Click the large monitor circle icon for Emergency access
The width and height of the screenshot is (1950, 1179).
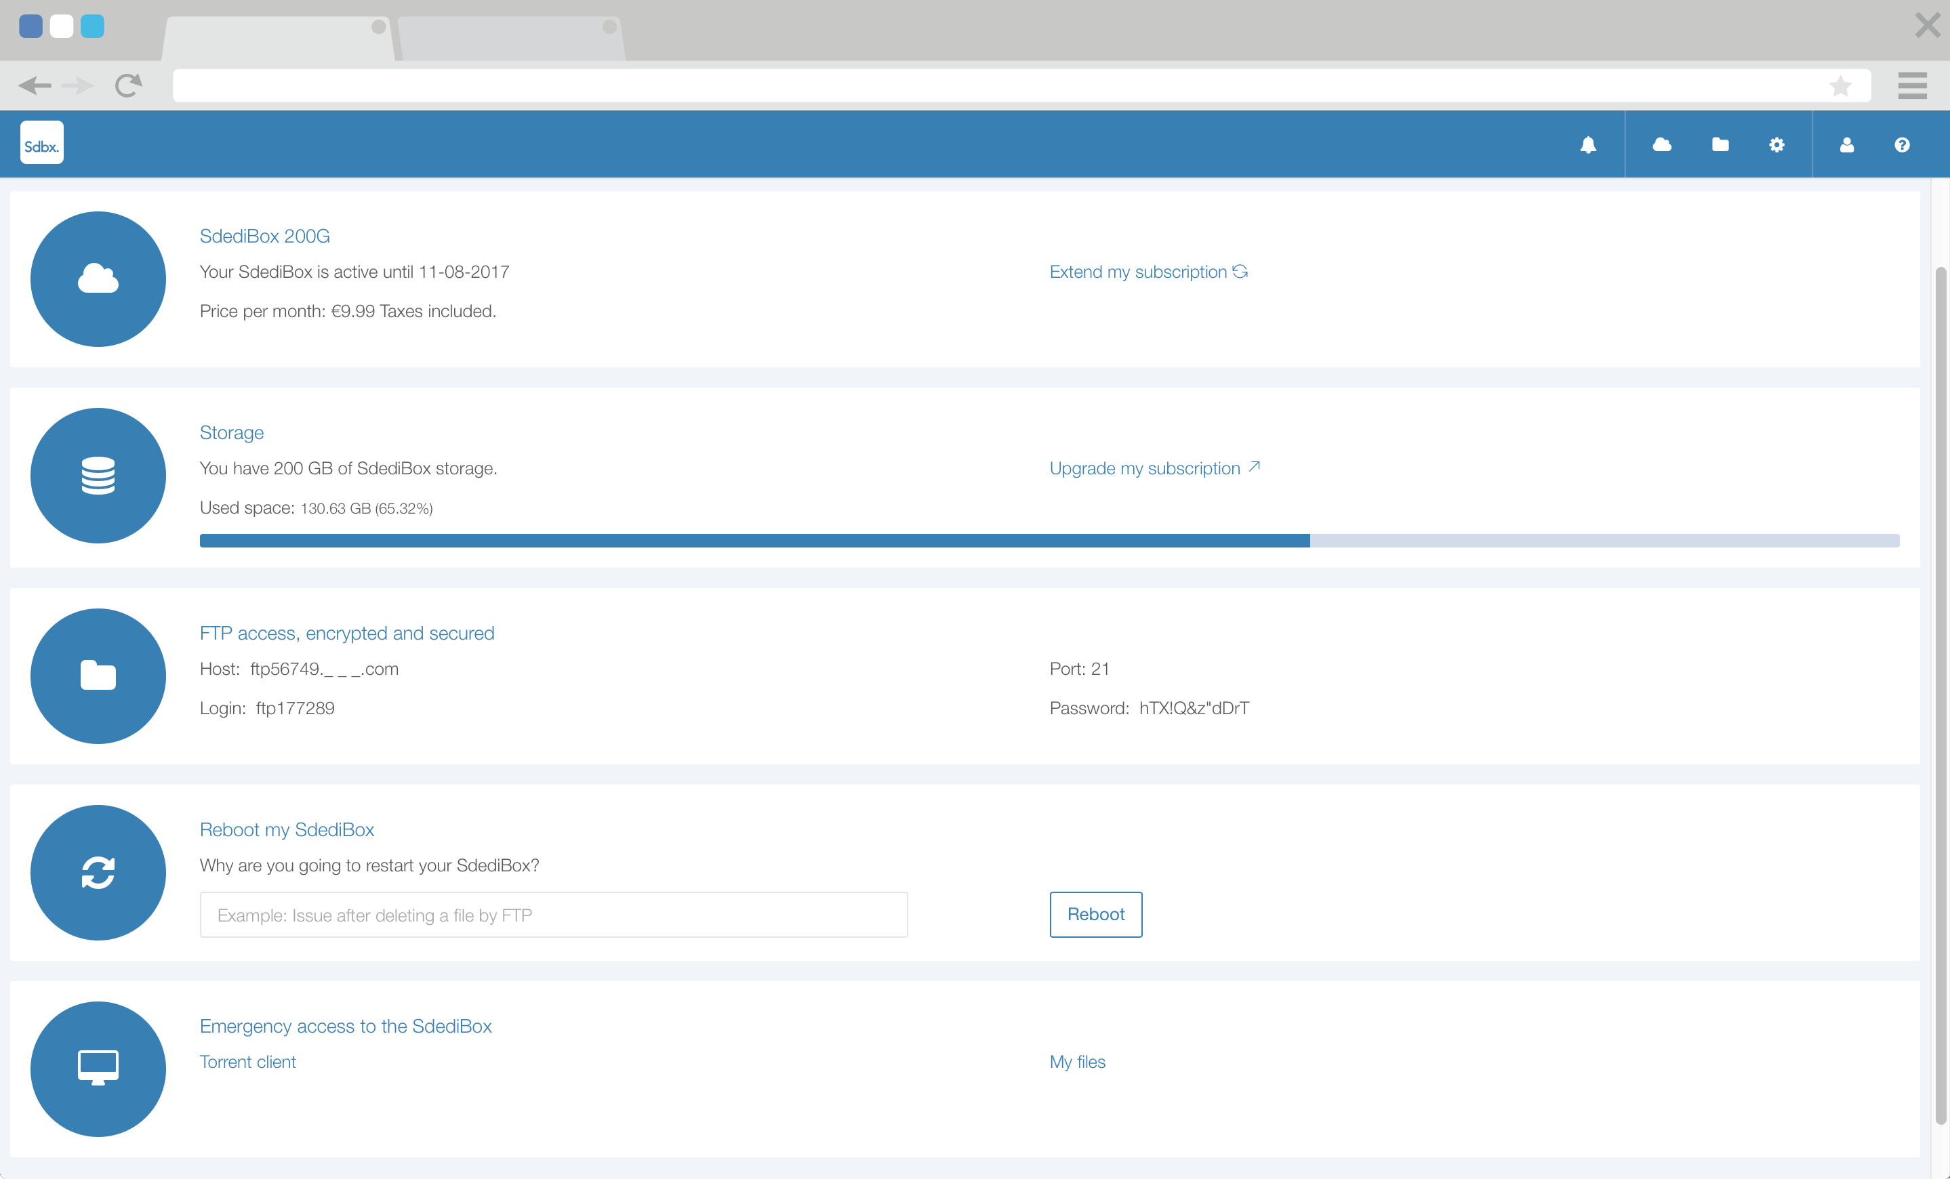(98, 1069)
